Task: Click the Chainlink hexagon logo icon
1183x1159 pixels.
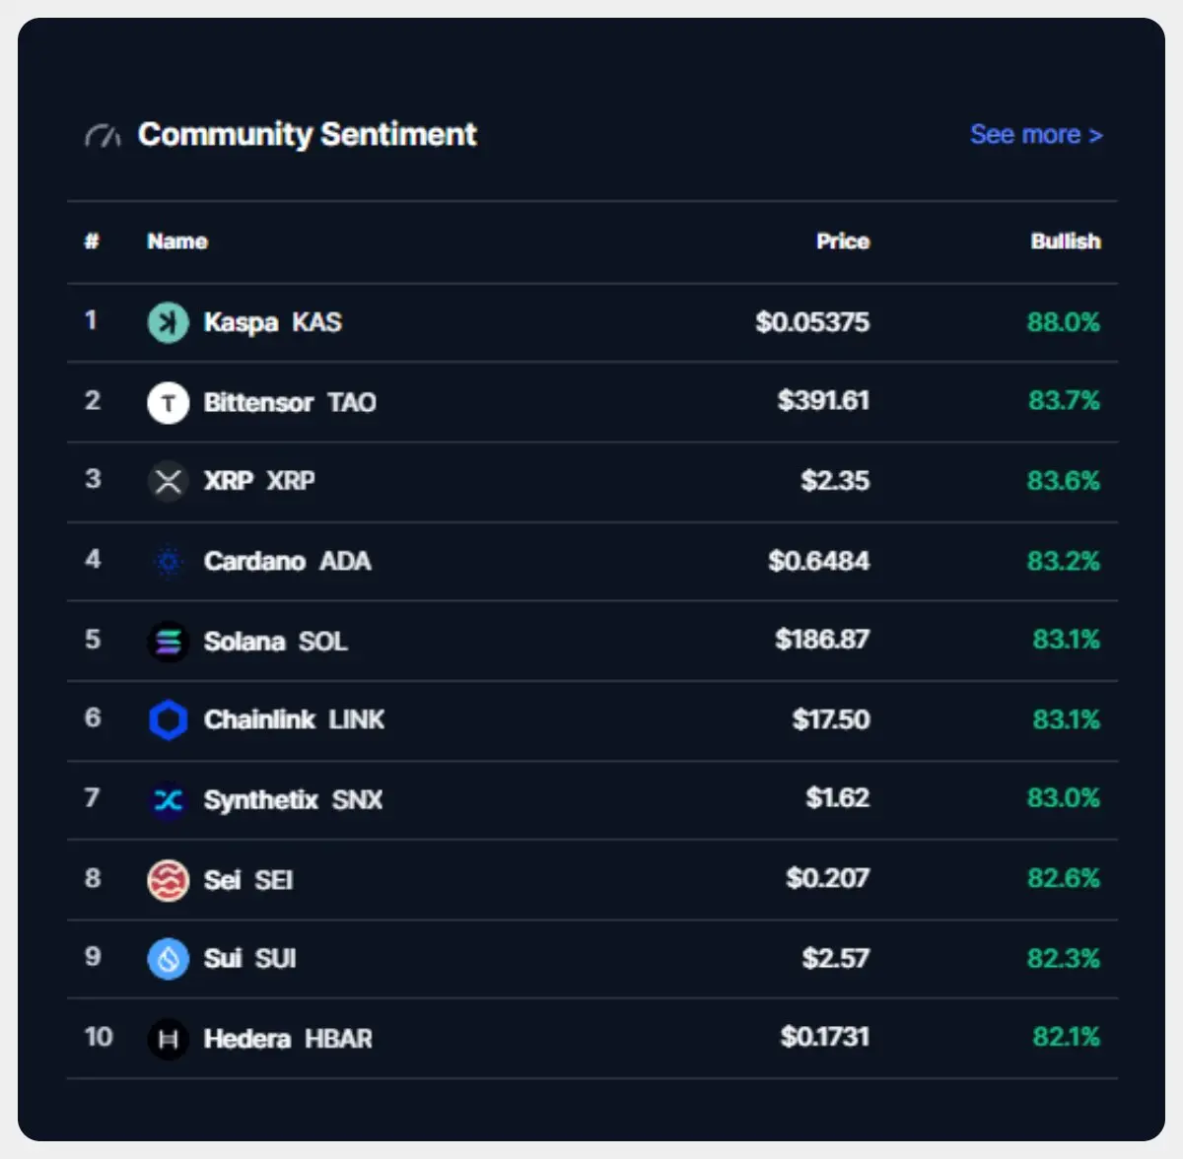Action: [168, 720]
